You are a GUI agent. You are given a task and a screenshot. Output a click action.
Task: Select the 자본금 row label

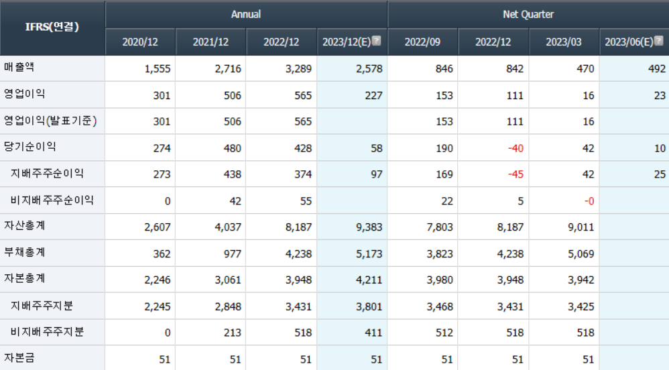pos(19,358)
